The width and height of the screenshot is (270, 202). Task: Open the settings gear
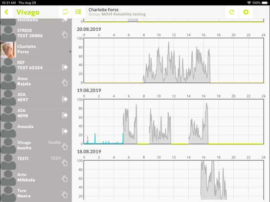tap(246, 12)
